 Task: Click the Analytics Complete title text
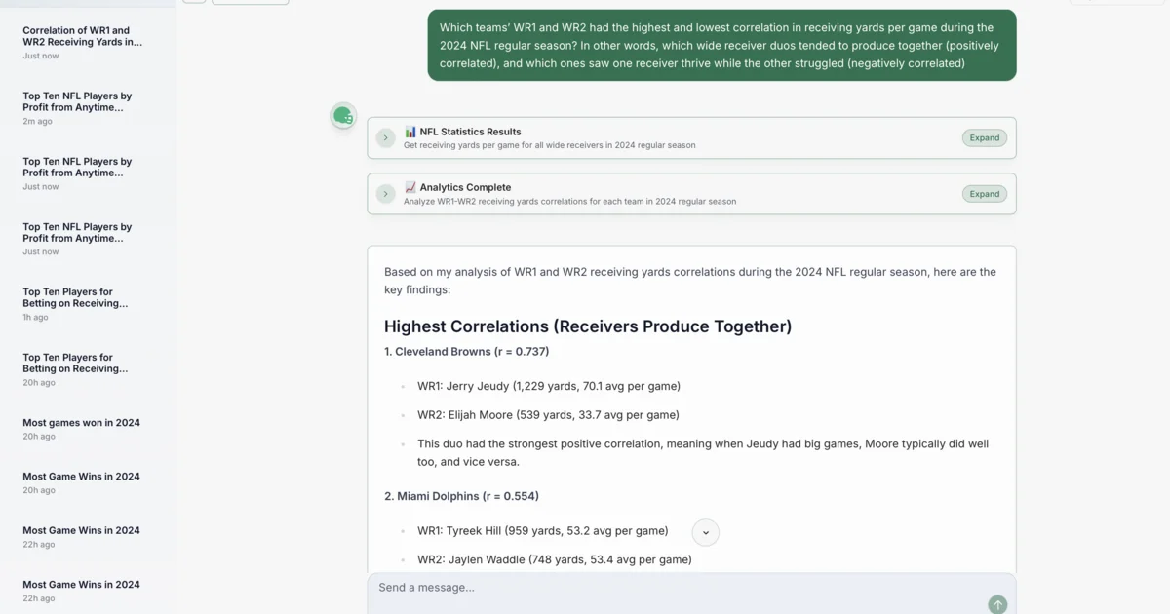click(465, 187)
